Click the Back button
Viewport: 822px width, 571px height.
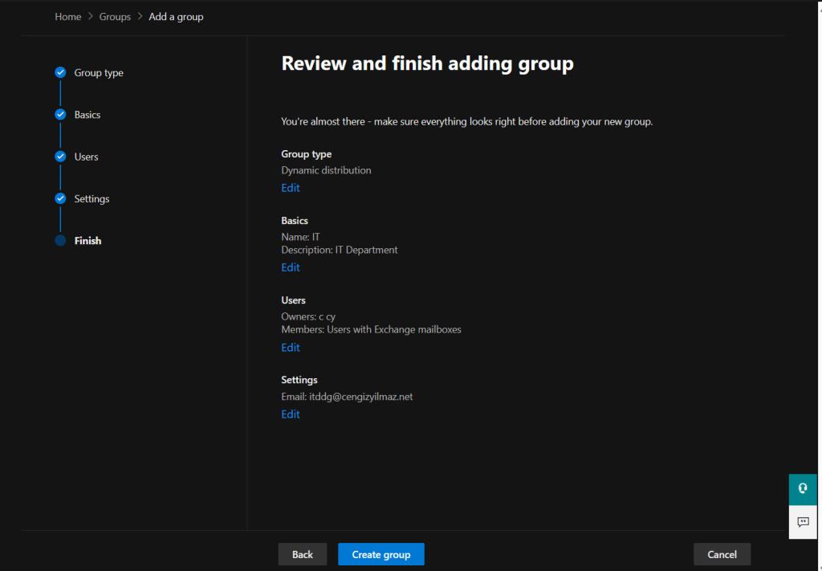[302, 554]
